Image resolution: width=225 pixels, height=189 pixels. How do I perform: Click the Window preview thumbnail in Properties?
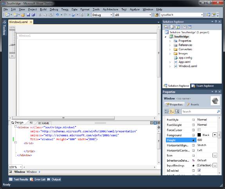tap(215, 101)
